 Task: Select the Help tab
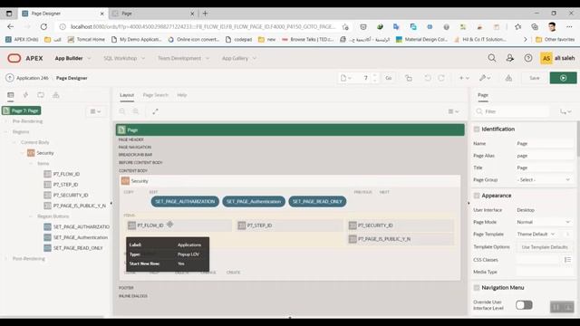tap(182, 95)
